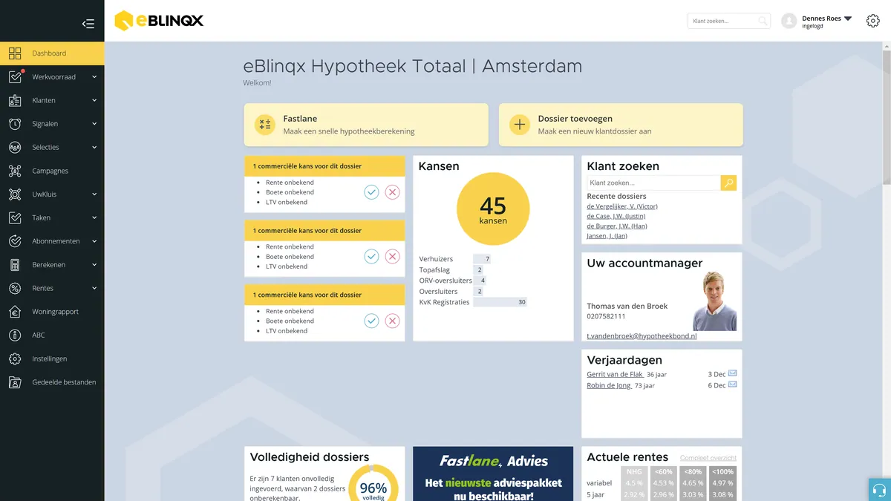Open the Dashboard grid icon
The height and width of the screenshot is (501, 891).
(x=15, y=53)
